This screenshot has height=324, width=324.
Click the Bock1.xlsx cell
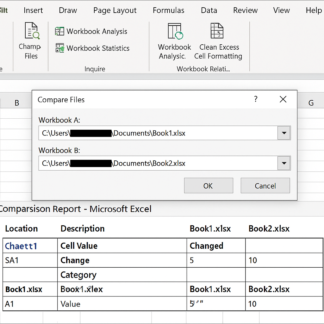point(30,289)
